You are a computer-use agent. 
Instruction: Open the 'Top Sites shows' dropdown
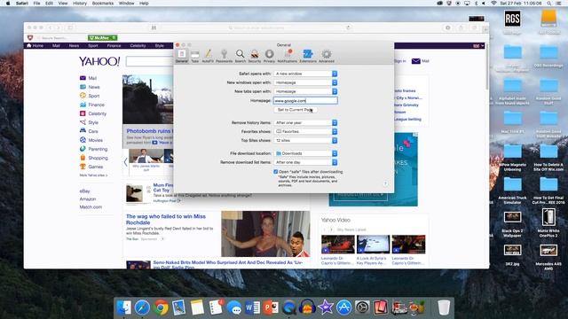[305, 140]
